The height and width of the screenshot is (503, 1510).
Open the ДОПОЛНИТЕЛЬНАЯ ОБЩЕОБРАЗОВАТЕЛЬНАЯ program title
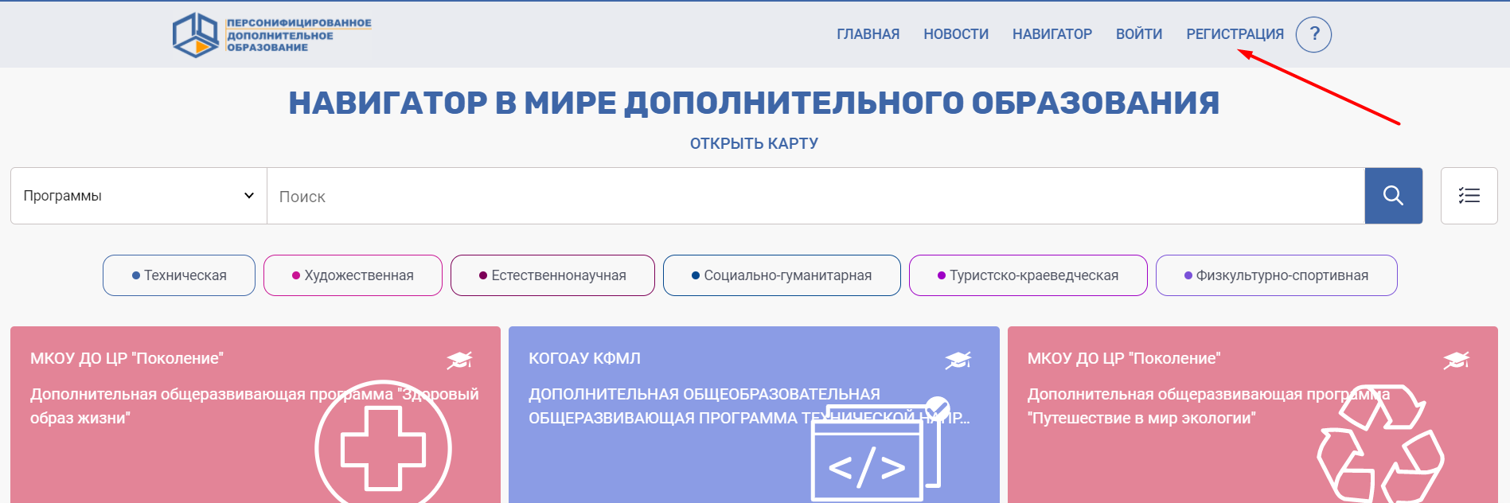pyautogui.click(x=749, y=406)
